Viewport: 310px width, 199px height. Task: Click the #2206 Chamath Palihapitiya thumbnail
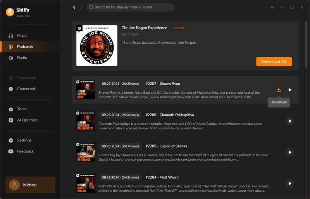pyautogui.click(x=86, y=121)
